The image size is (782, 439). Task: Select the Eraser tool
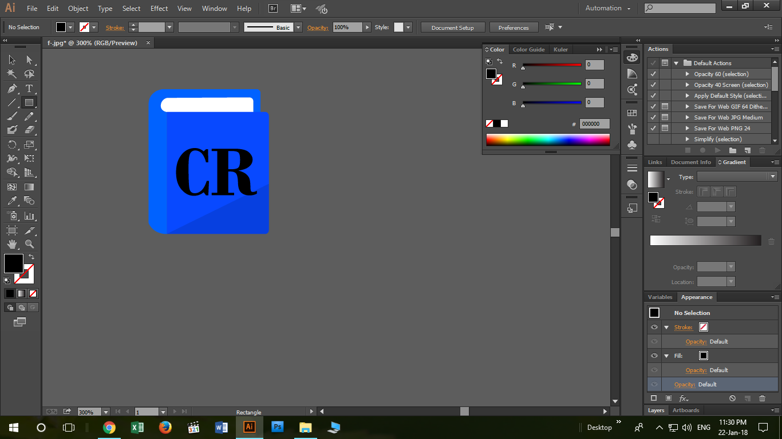29,130
